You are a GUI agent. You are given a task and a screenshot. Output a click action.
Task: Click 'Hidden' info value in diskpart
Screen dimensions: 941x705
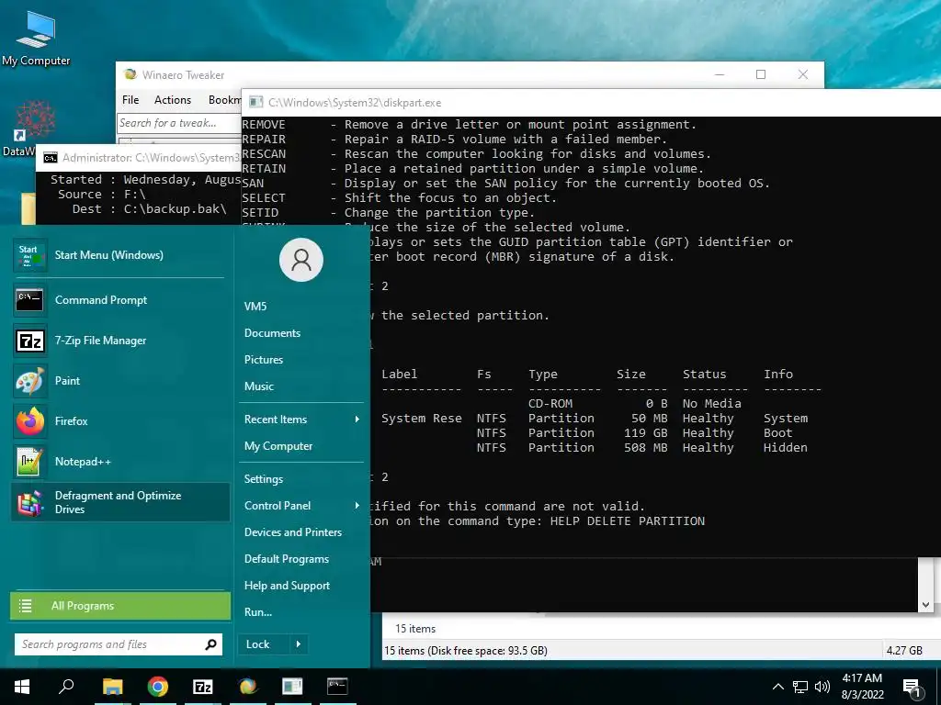[x=786, y=448]
